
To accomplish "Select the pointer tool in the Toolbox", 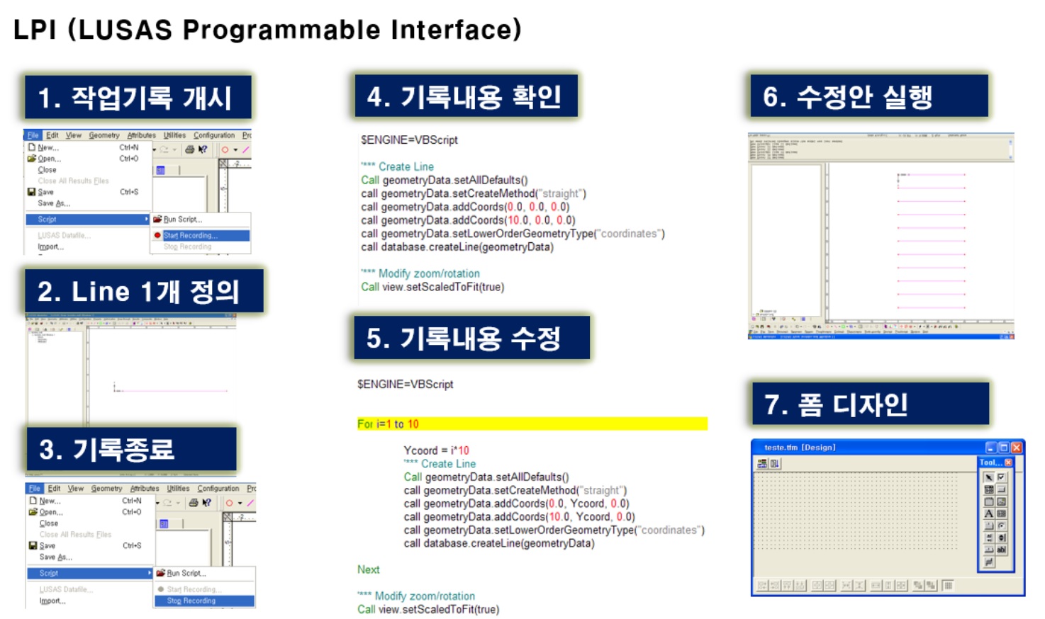I will [989, 477].
